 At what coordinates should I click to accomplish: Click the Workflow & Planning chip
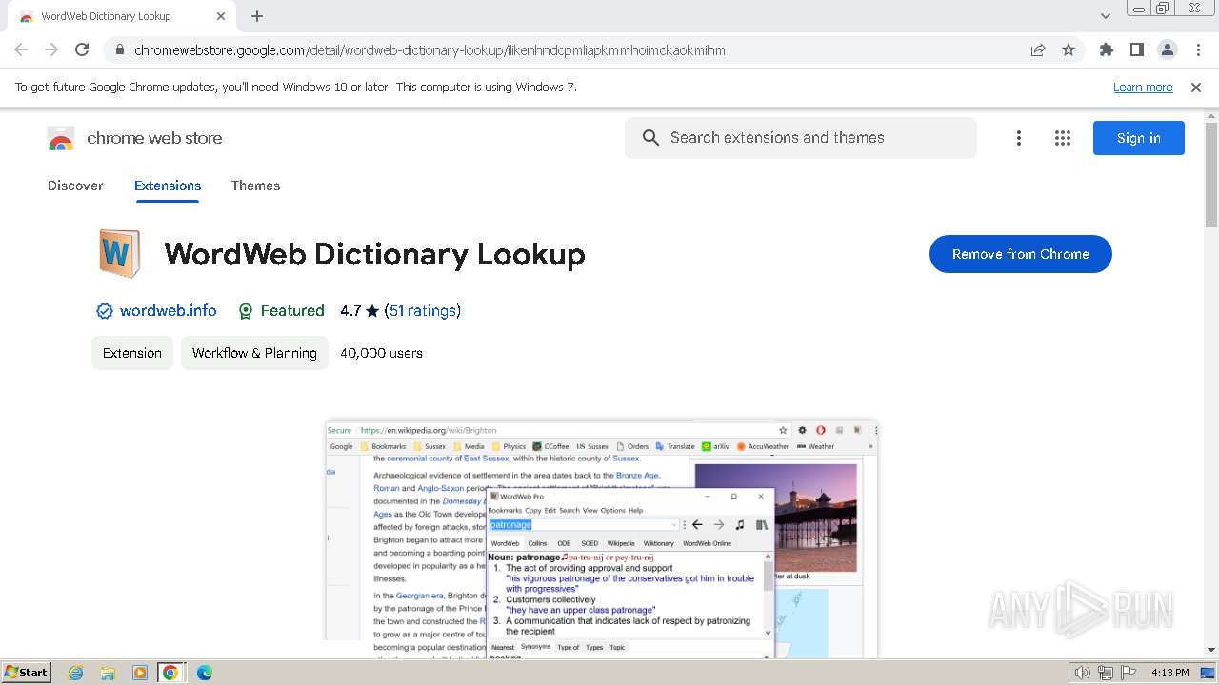[254, 353]
